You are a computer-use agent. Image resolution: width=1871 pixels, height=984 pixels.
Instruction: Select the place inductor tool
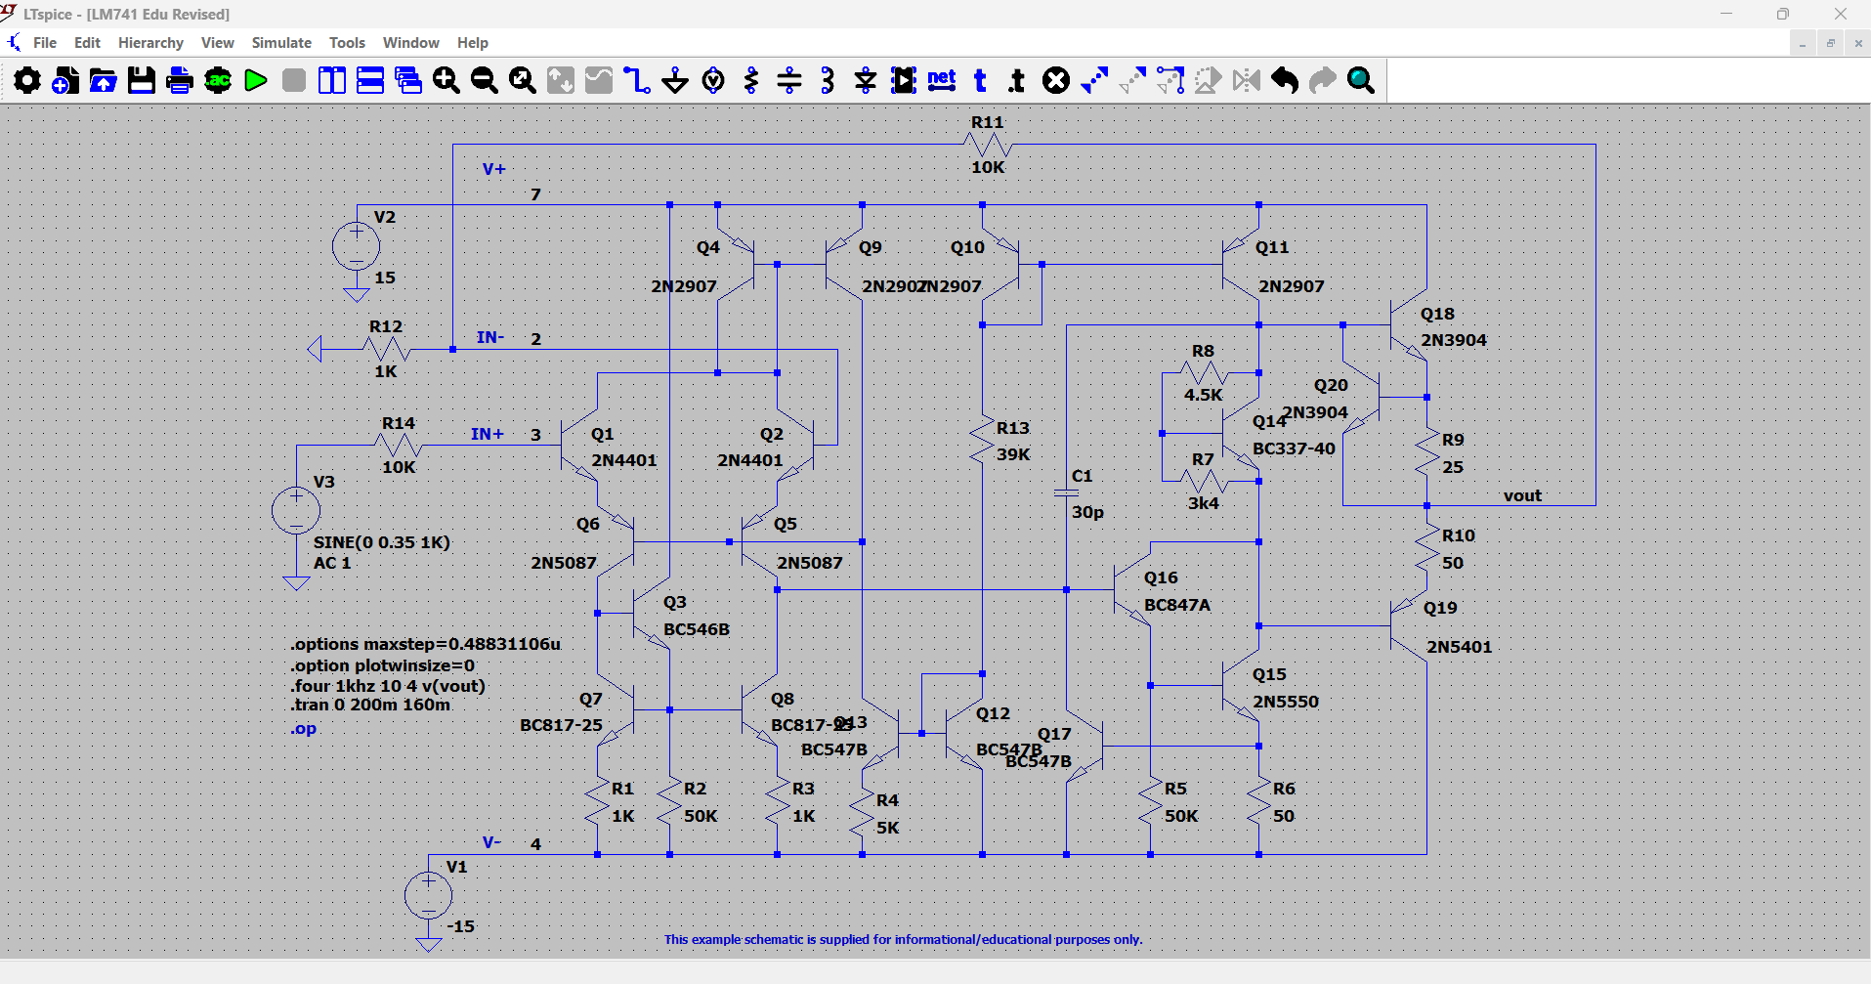pos(828,80)
